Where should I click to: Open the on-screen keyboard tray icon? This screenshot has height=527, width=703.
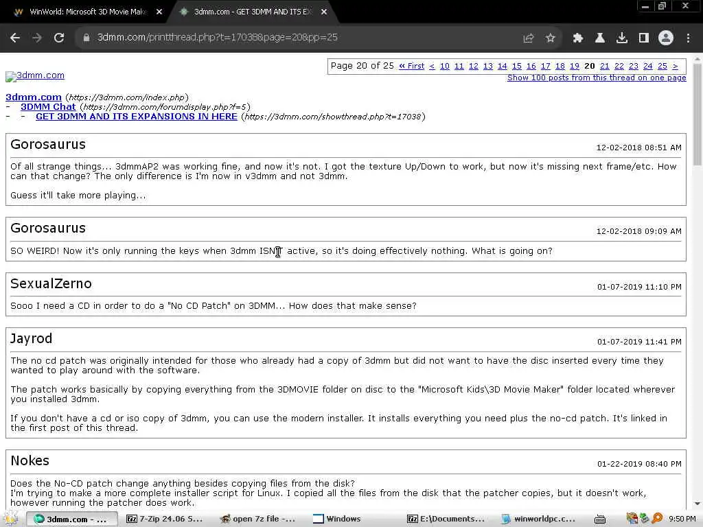click(x=600, y=519)
